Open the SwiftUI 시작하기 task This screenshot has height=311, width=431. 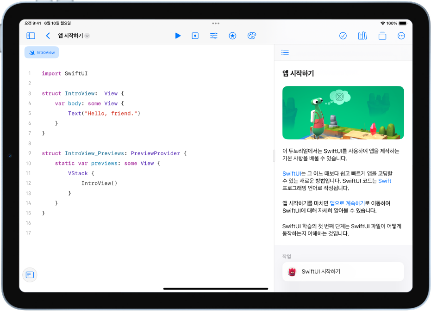coord(343,271)
